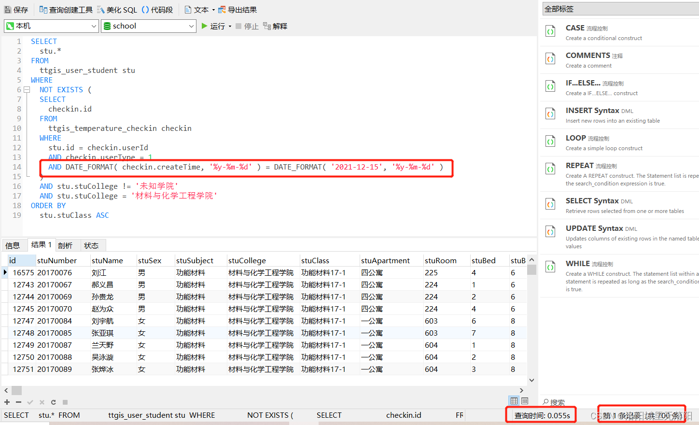This screenshot has height=425, width=699.
Task: Click the REPEAT snippet icon
Action: tap(550, 169)
